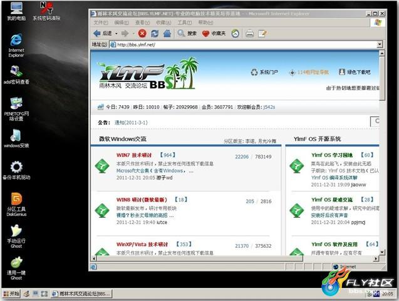Open the WIN7 技术研讨 forum link
This screenshot has width=399, height=301.
point(134,155)
